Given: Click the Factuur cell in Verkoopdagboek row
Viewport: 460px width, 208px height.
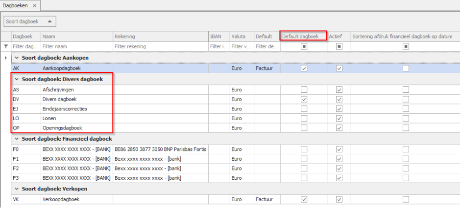Looking at the screenshot, I should click(267, 199).
